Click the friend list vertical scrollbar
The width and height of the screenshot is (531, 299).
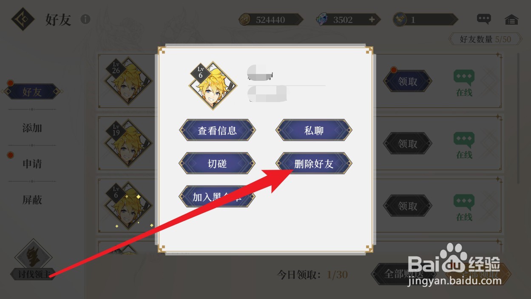point(518,118)
